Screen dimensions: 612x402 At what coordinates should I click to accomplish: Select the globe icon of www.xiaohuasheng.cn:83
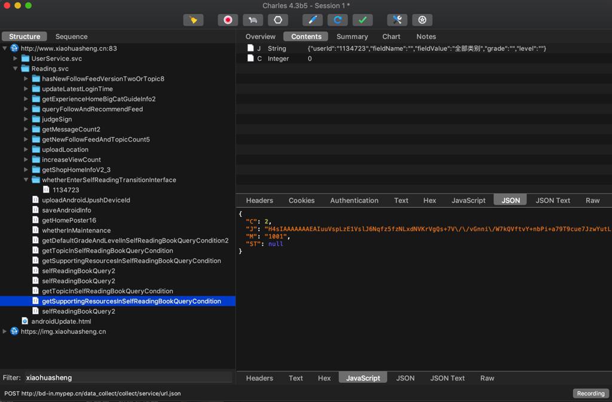14,48
